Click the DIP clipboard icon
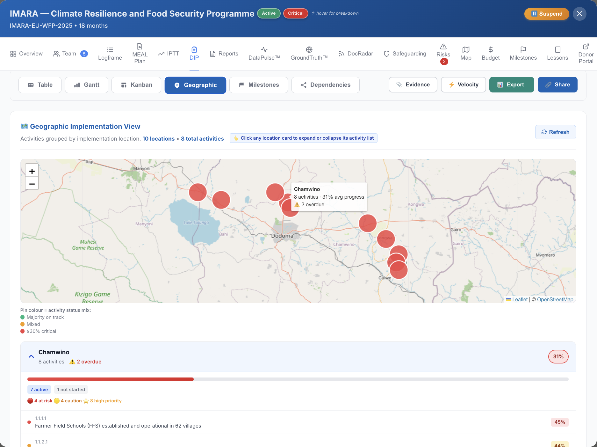This screenshot has height=447, width=597. 194,50
